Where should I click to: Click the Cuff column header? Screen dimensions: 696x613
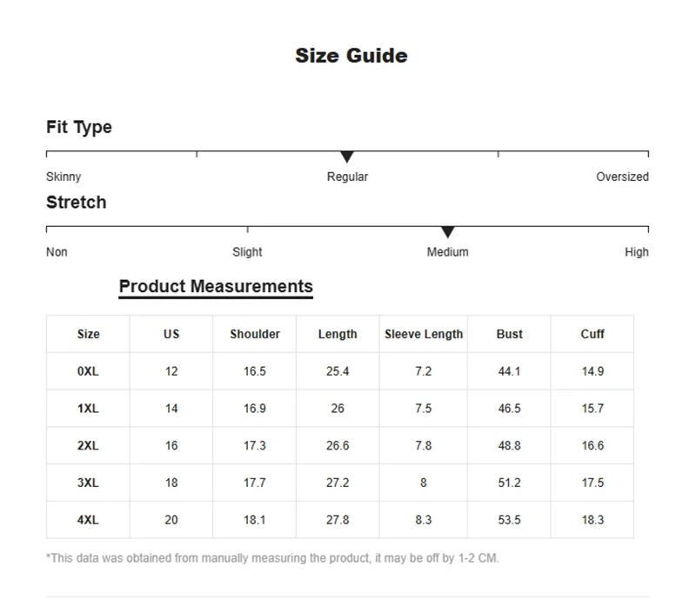tap(592, 334)
